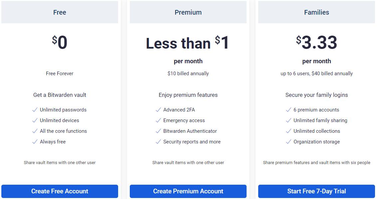Select the Families plan header
The width and height of the screenshot is (377, 199).
point(316,12)
